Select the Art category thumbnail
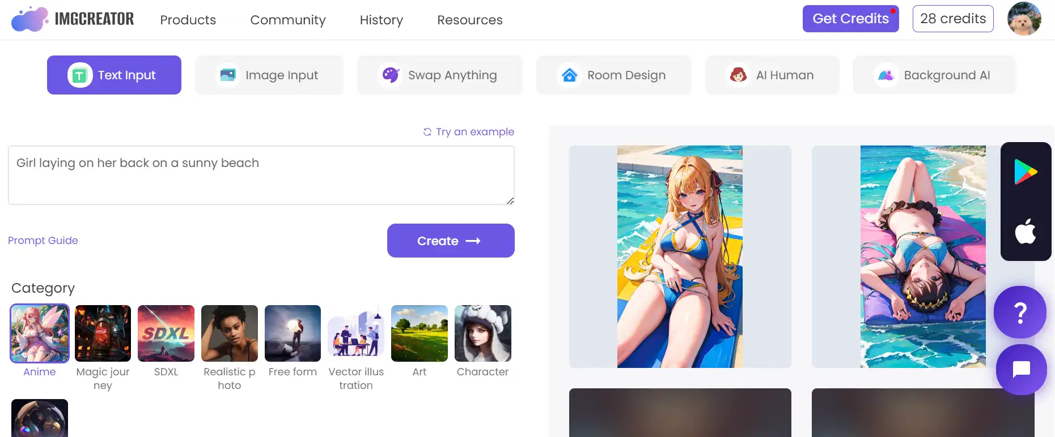This screenshot has height=437, width=1055. (x=420, y=333)
